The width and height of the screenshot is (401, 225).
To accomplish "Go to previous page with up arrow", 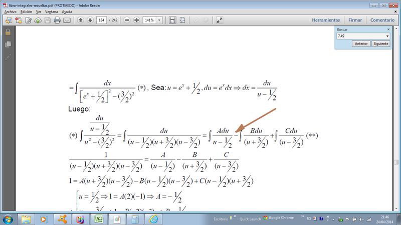I will coord(80,20).
